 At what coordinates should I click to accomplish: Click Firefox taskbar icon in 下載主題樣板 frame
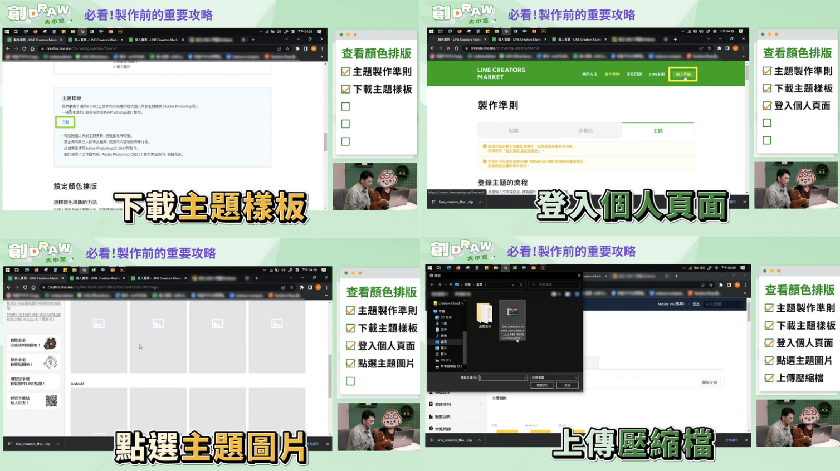pyautogui.click(x=35, y=32)
